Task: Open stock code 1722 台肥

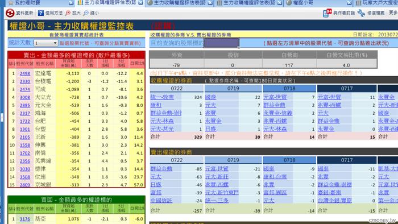Action: click(x=25, y=121)
